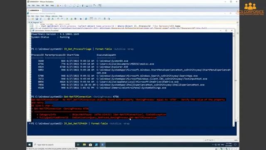Click the Sysmon64.exe process row

pyautogui.click(x=80, y=61)
